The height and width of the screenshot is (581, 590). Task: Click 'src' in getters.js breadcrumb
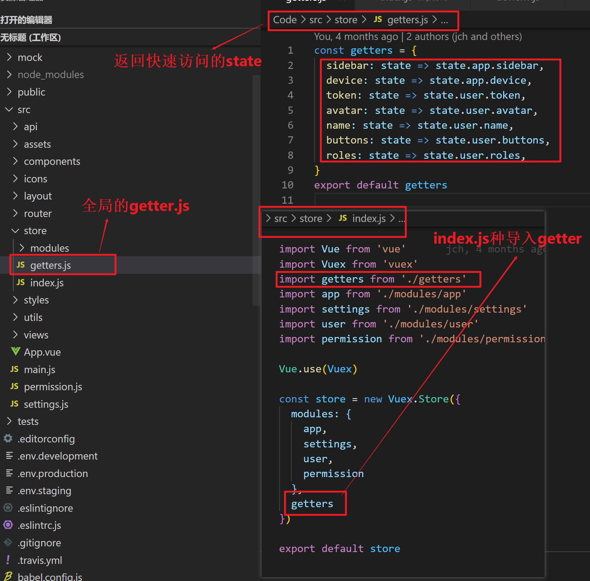316,20
